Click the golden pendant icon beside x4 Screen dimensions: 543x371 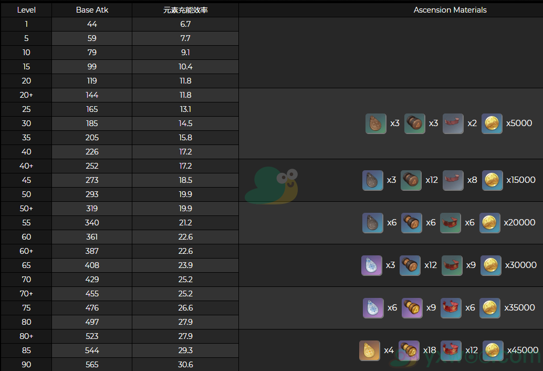click(x=370, y=351)
